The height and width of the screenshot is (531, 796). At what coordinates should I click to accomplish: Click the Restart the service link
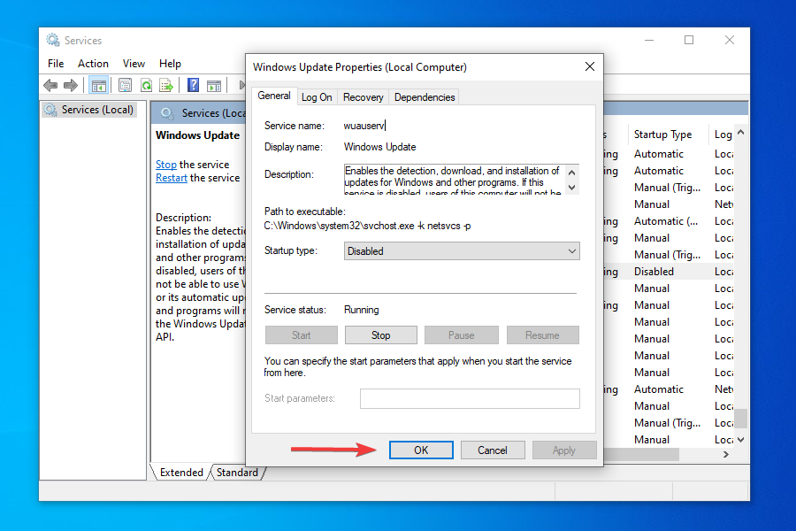(x=171, y=177)
